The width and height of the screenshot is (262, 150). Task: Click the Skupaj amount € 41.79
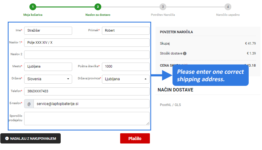click(x=250, y=43)
